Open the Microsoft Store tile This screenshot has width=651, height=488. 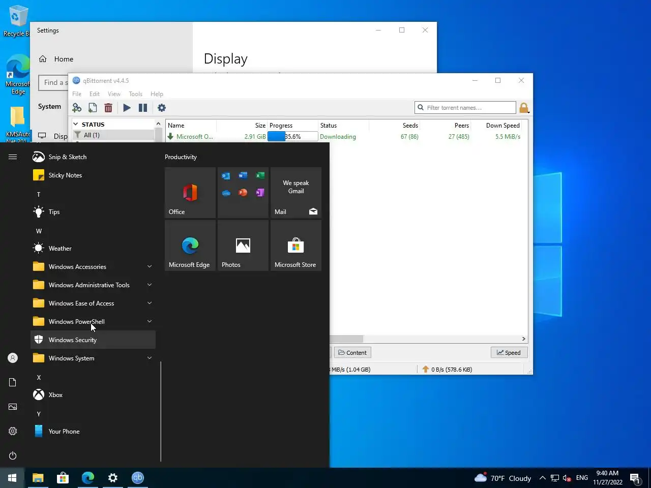pos(296,246)
